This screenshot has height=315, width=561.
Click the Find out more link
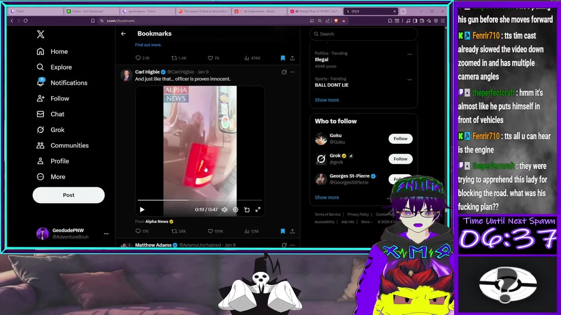pos(148,45)
